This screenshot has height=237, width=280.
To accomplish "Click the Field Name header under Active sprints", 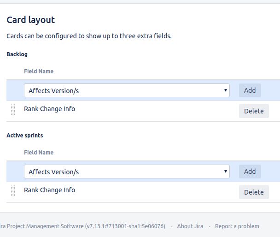I will [39, 153].
